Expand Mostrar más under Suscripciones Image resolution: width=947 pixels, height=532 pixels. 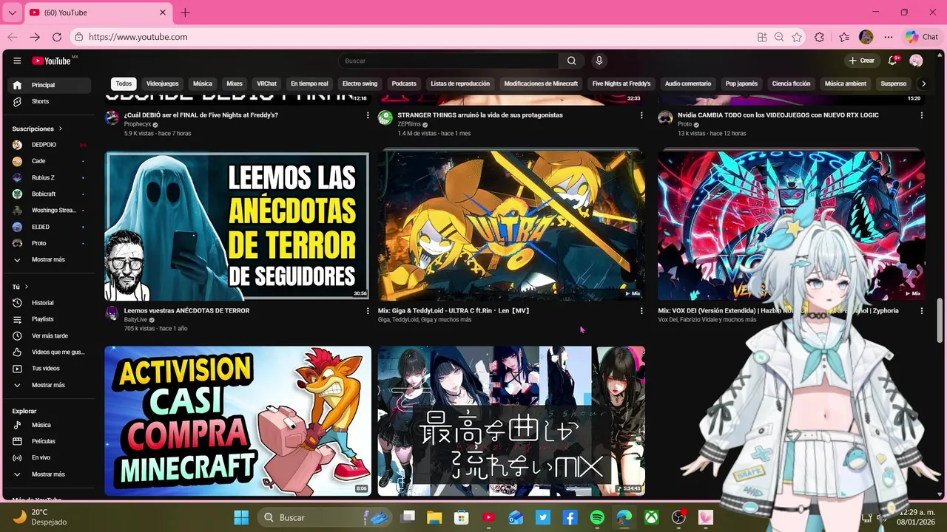click(50, 259)
